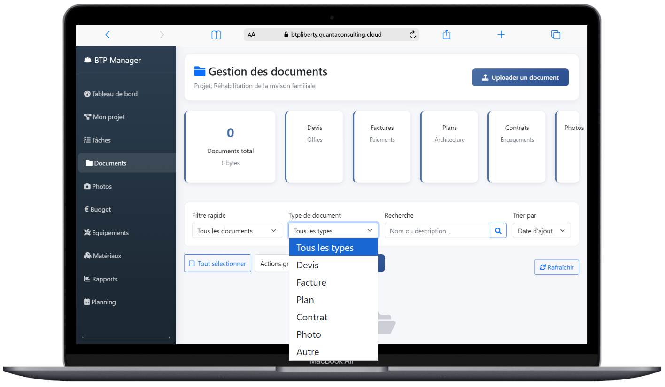Open a new tab with plus icon
This screenshot has width=665, height=387.
click(501, 35)
